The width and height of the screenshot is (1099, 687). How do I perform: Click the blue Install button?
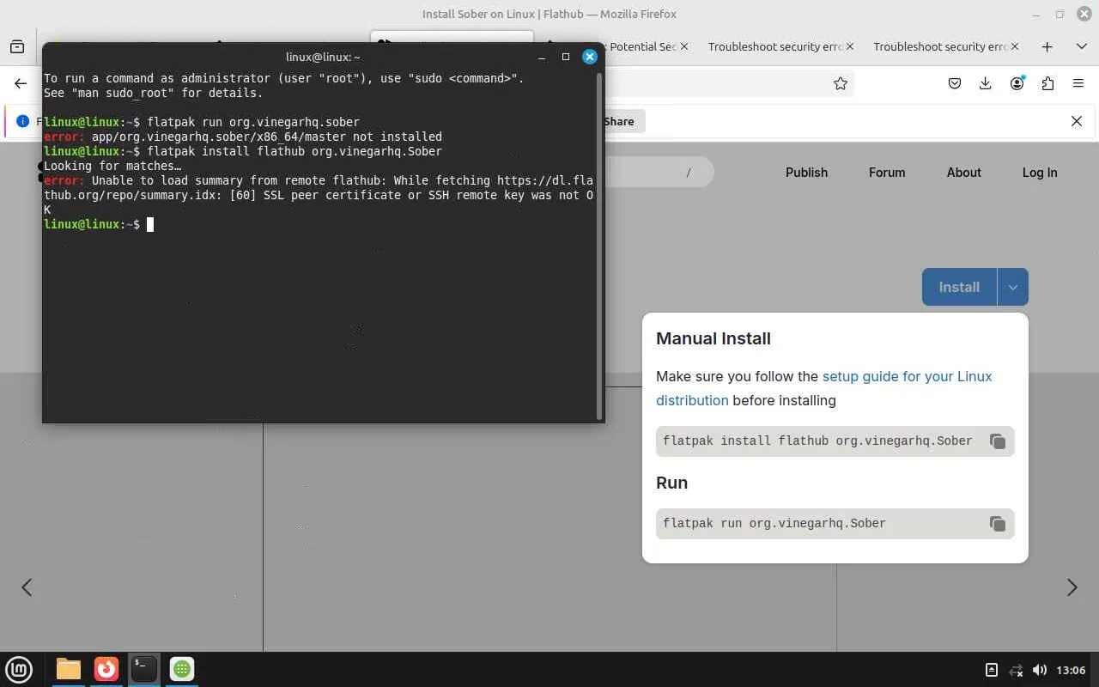(959, 287)
